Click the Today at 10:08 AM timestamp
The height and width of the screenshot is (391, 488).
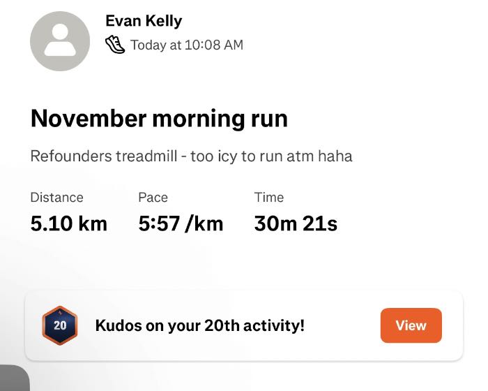coord(187,45)
